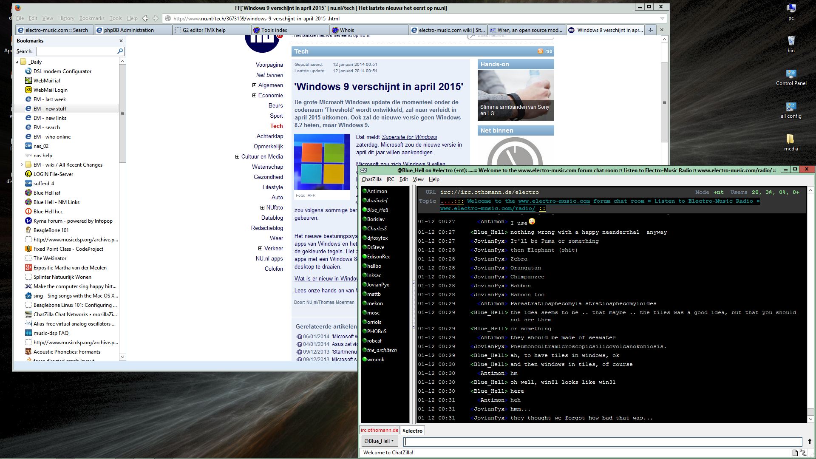Click the Firefox page vertical scrollbar thumb

(x=664, y=102)
